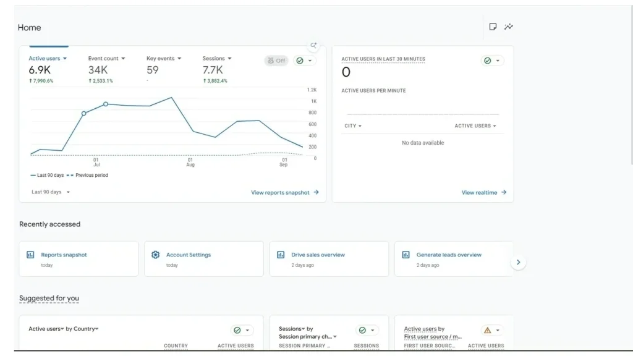Screen dimensions: 633x356
Task: Click the FIRST USER SOURC... column header
Action: coord(430,346)
